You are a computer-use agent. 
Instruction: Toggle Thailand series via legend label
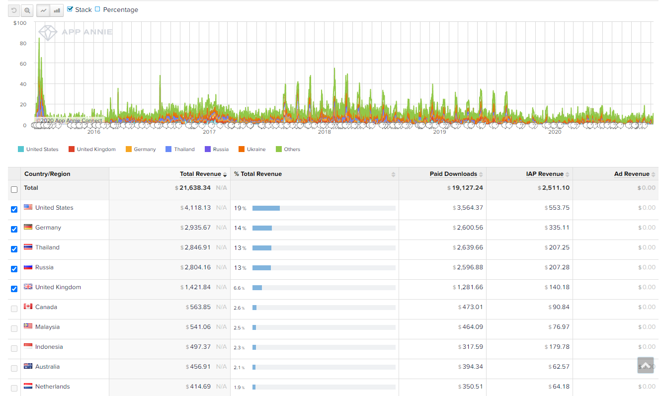click(x=184, y=149)
